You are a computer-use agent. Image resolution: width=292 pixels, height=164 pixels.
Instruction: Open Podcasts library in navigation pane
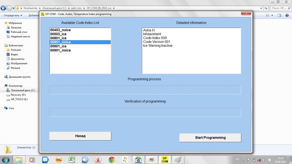pyautogui.click(x=16, y=50)
